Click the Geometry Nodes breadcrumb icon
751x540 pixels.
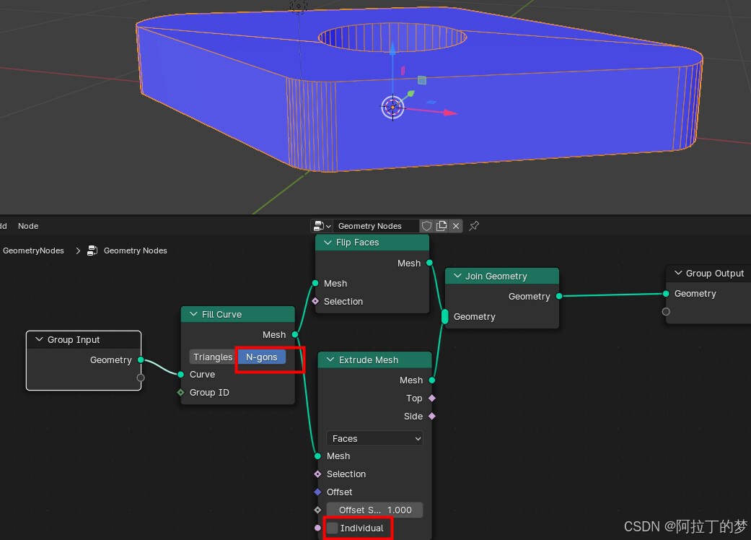click(92, 251)
